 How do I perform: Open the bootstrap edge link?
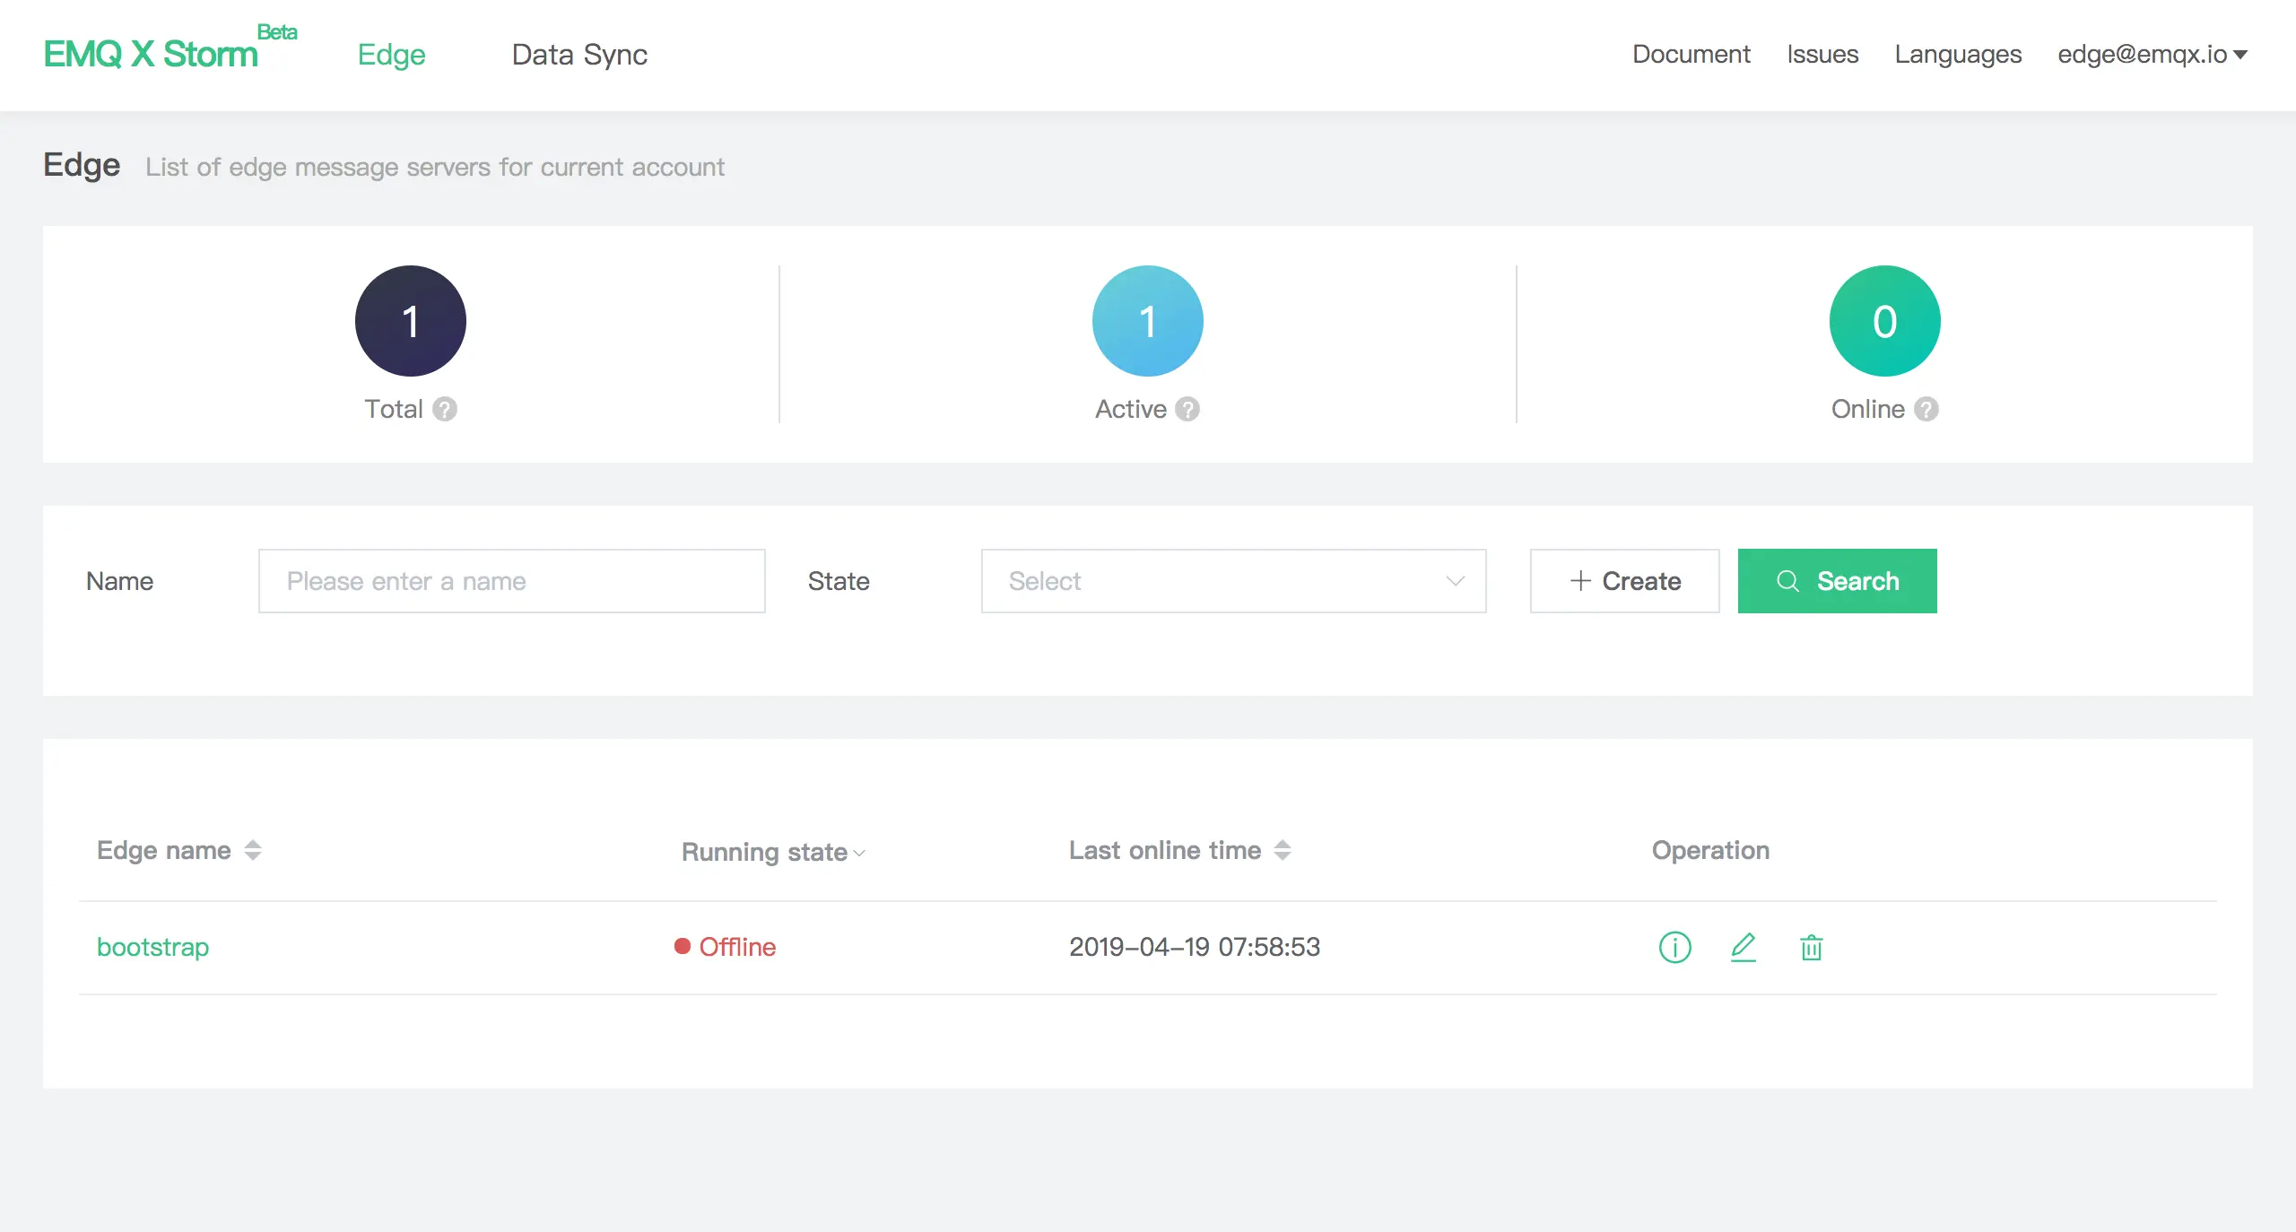152,947
